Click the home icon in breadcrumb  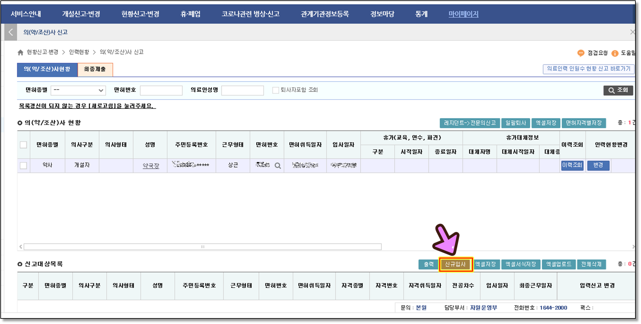(20, 52)
